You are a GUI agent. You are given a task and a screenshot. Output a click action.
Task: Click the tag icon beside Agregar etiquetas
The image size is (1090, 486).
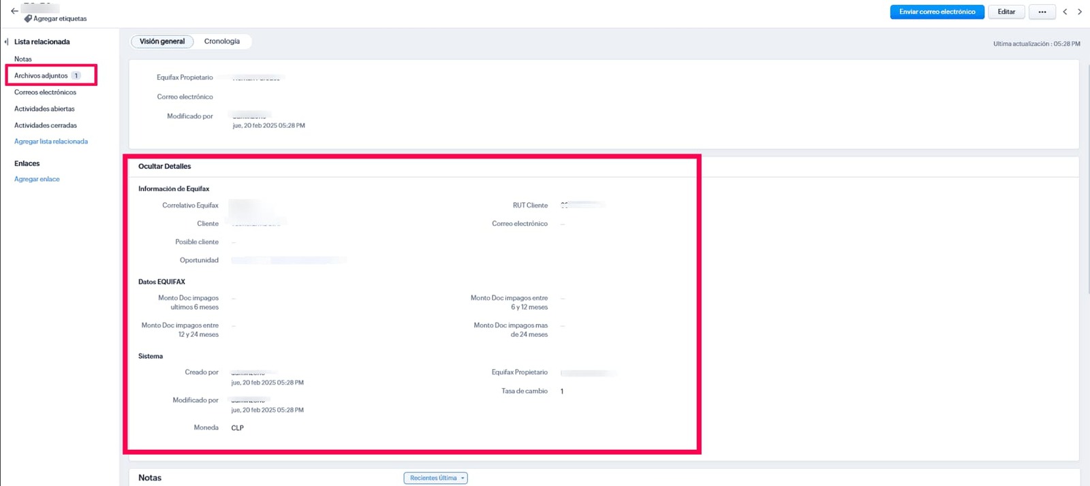tap(28, 18)
